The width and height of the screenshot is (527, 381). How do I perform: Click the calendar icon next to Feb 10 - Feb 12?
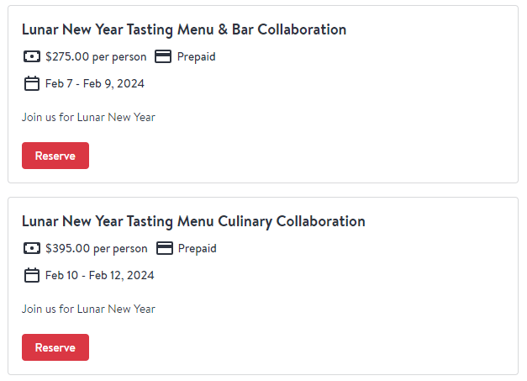pos(32,275)
